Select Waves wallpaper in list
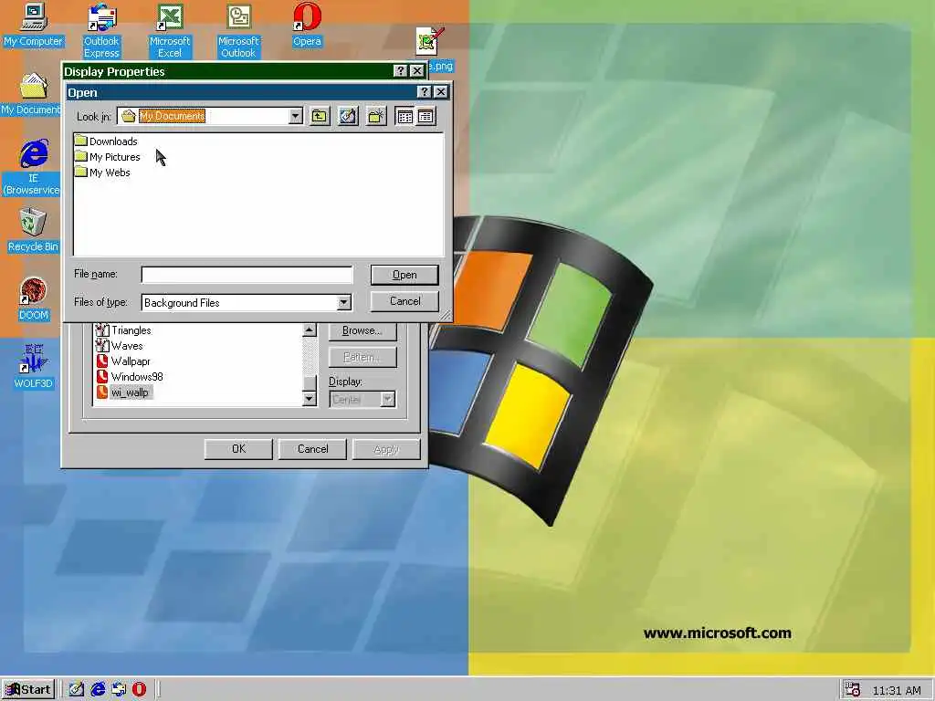This screenshot has width=935, height=701. (120, 346)
